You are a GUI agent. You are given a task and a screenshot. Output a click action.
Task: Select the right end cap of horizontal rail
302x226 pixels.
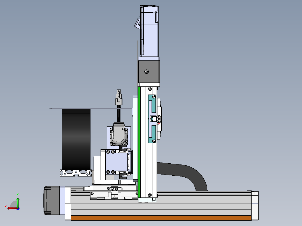point(255,206)
